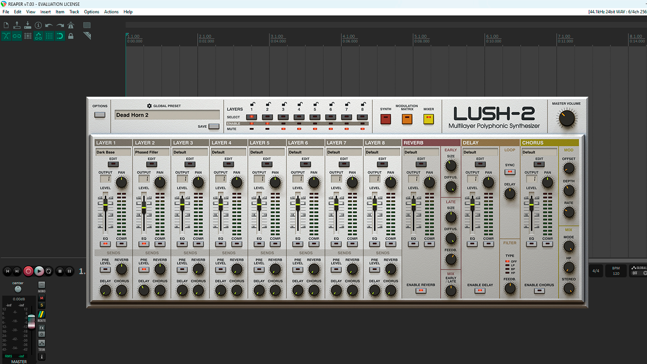This screenshot has width=647, height=364.
Task: Click BPM 120 tempo field
Action: coord(616,271)
